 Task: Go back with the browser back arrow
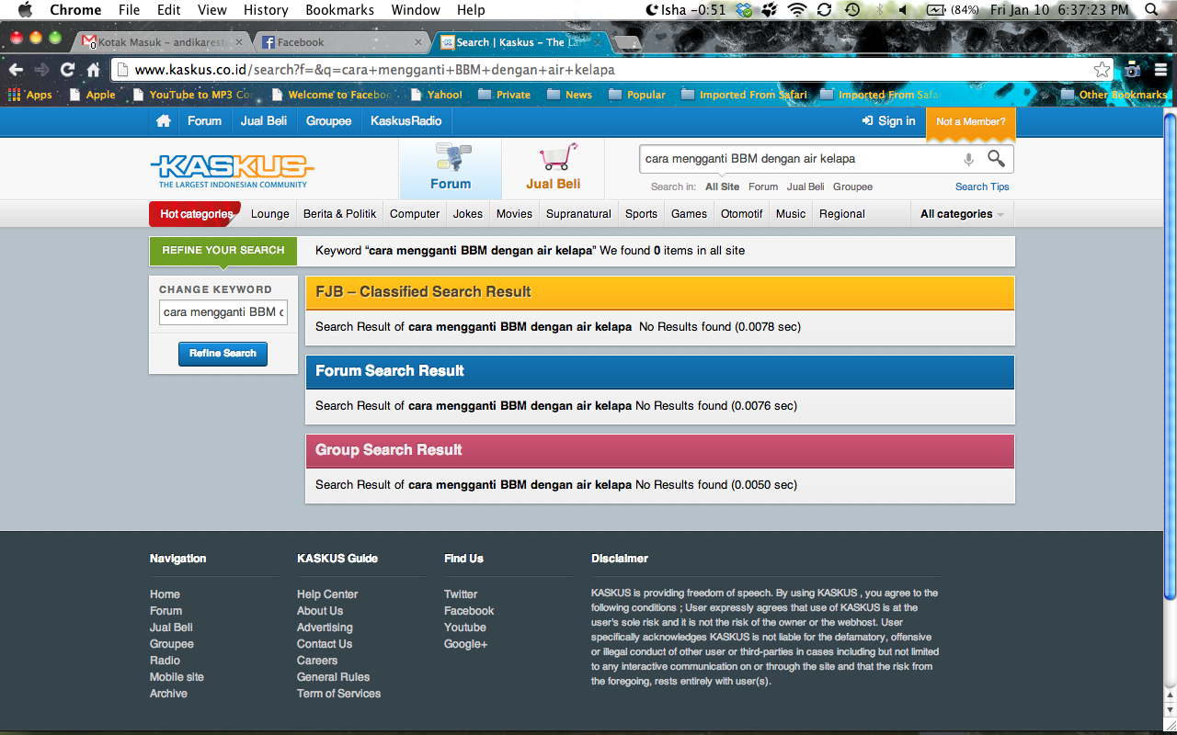(16, 70)
